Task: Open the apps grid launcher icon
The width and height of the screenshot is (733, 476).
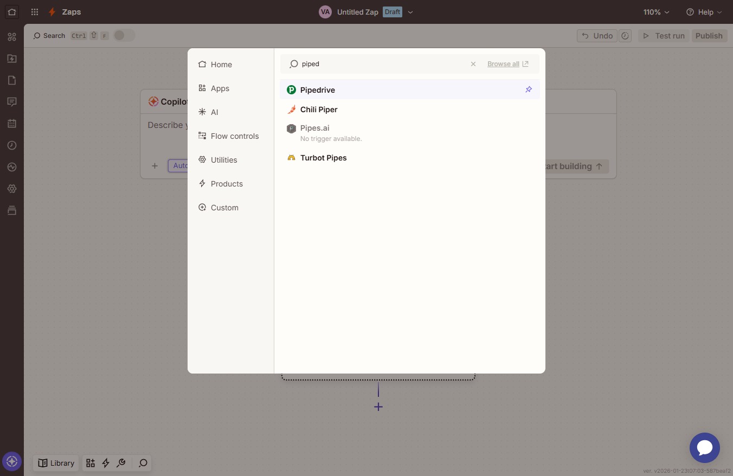Action: [x=35, y=12]
